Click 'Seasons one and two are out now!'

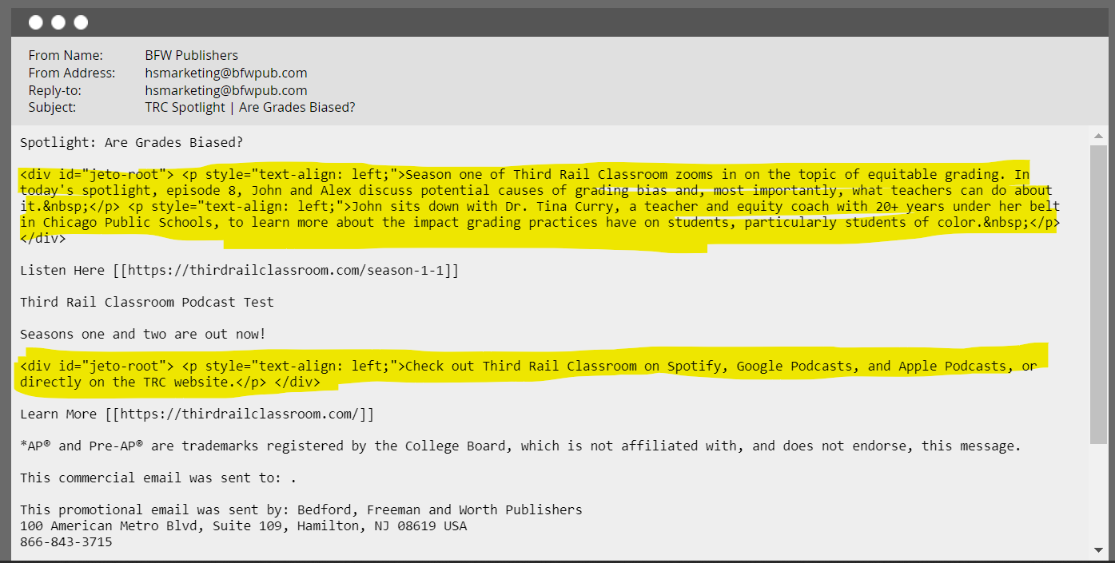pyautogui.click(x=143, y=335)
